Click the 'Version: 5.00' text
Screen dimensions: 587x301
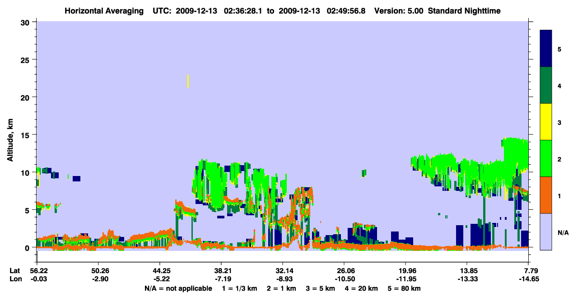(x=399, y=11)
